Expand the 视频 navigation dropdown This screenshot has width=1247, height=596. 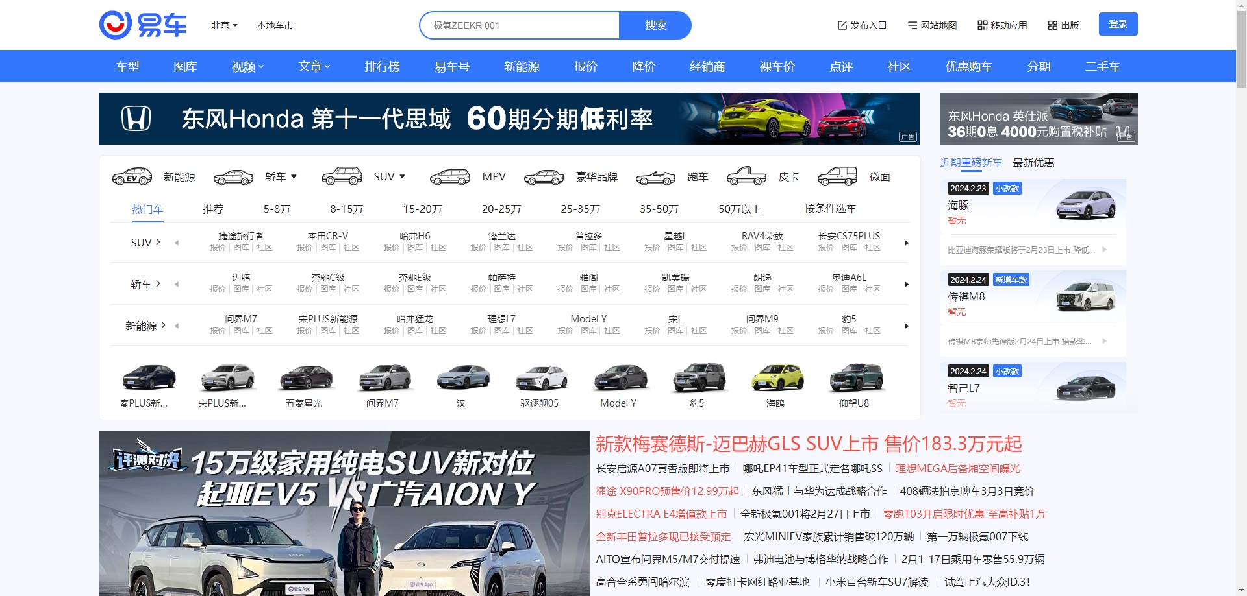coord(248,66)
